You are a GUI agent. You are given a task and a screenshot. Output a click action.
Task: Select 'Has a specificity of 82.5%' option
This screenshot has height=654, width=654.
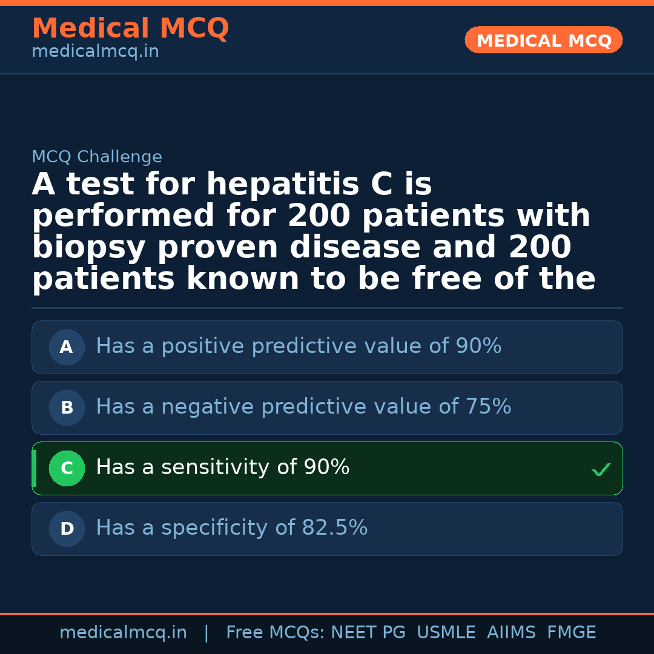[232, 528]
